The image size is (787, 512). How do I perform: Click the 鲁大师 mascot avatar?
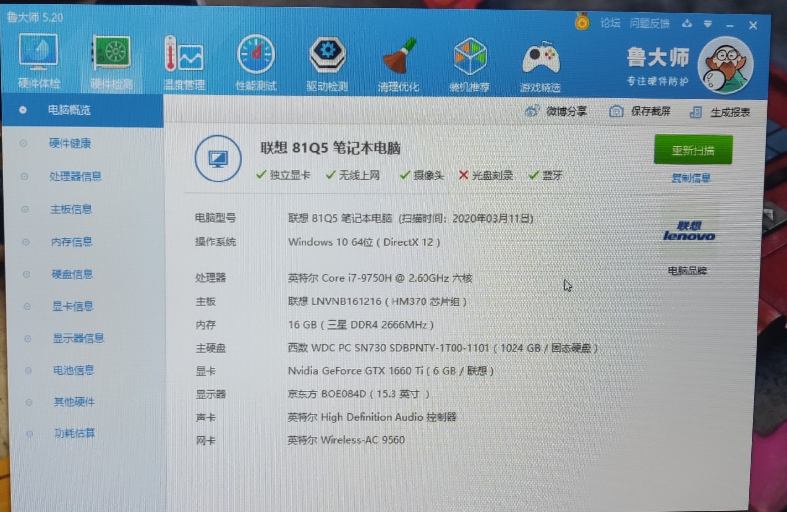pyautogui.click(x=725, y=65)
